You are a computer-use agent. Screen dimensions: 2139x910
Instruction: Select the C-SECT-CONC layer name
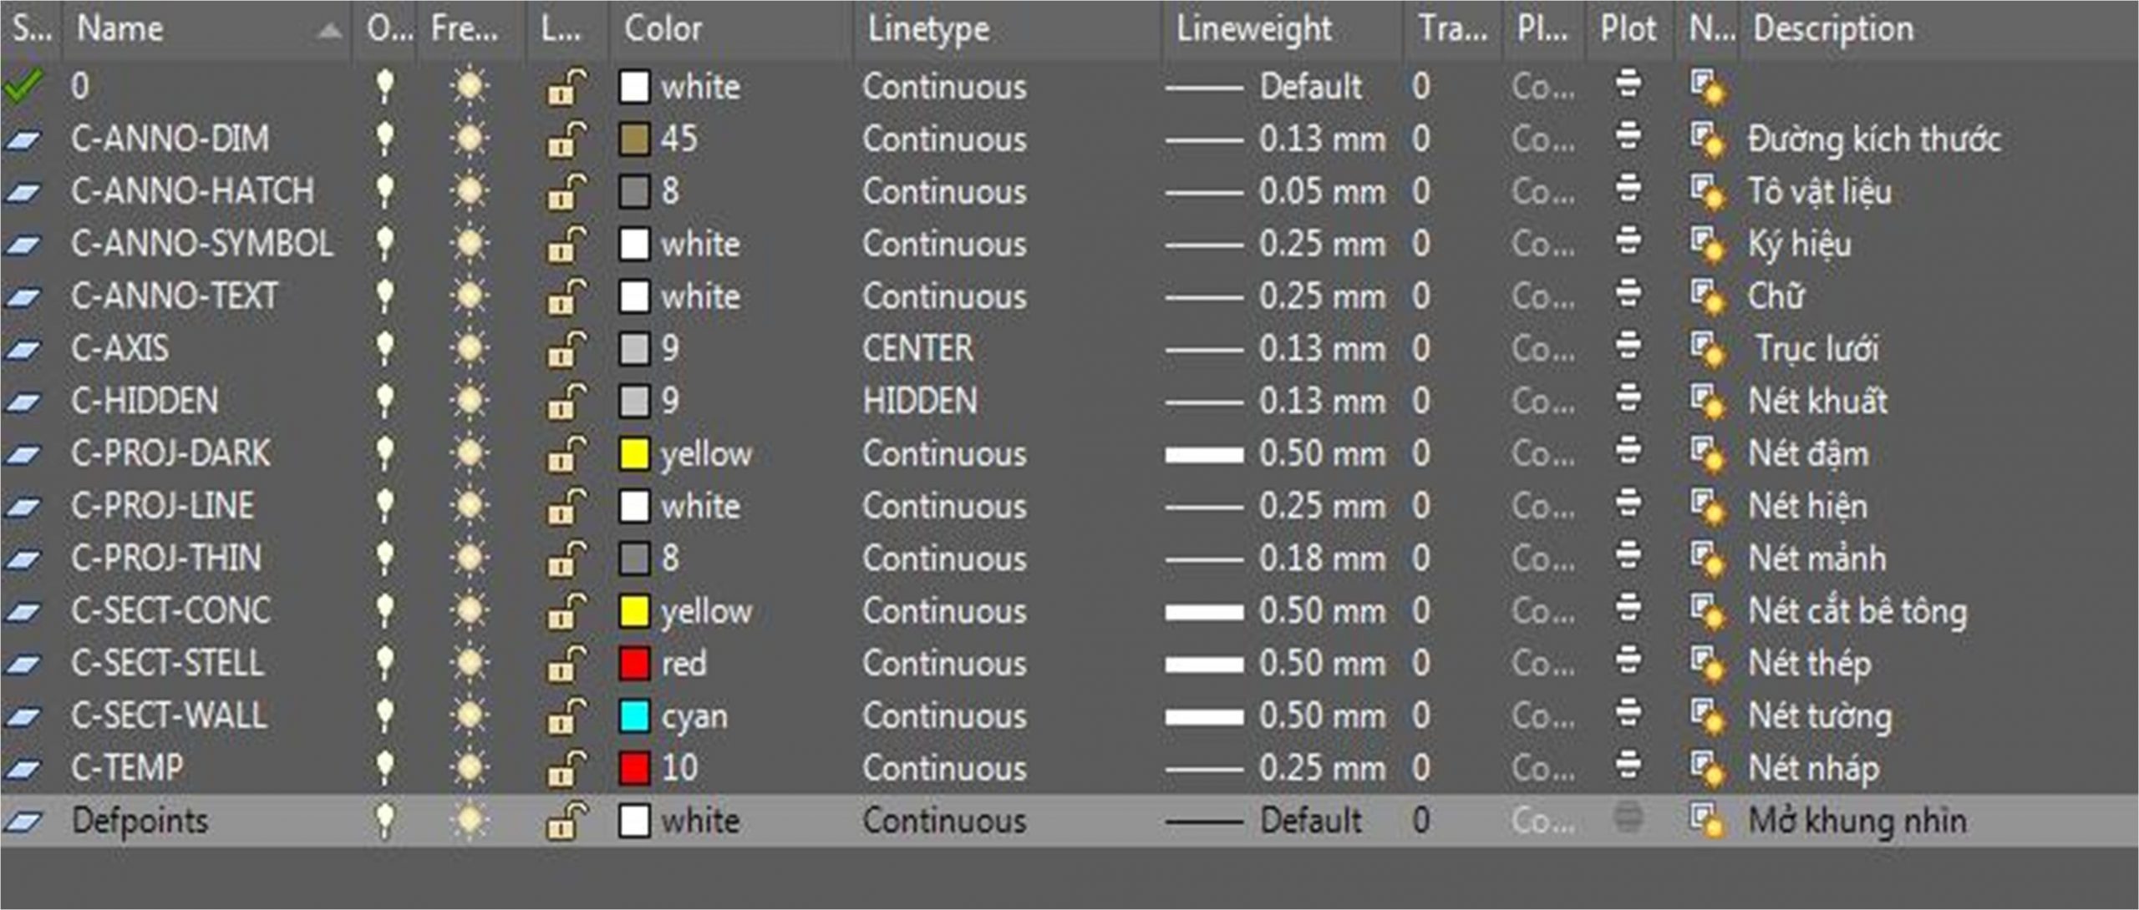coord(170,611)
